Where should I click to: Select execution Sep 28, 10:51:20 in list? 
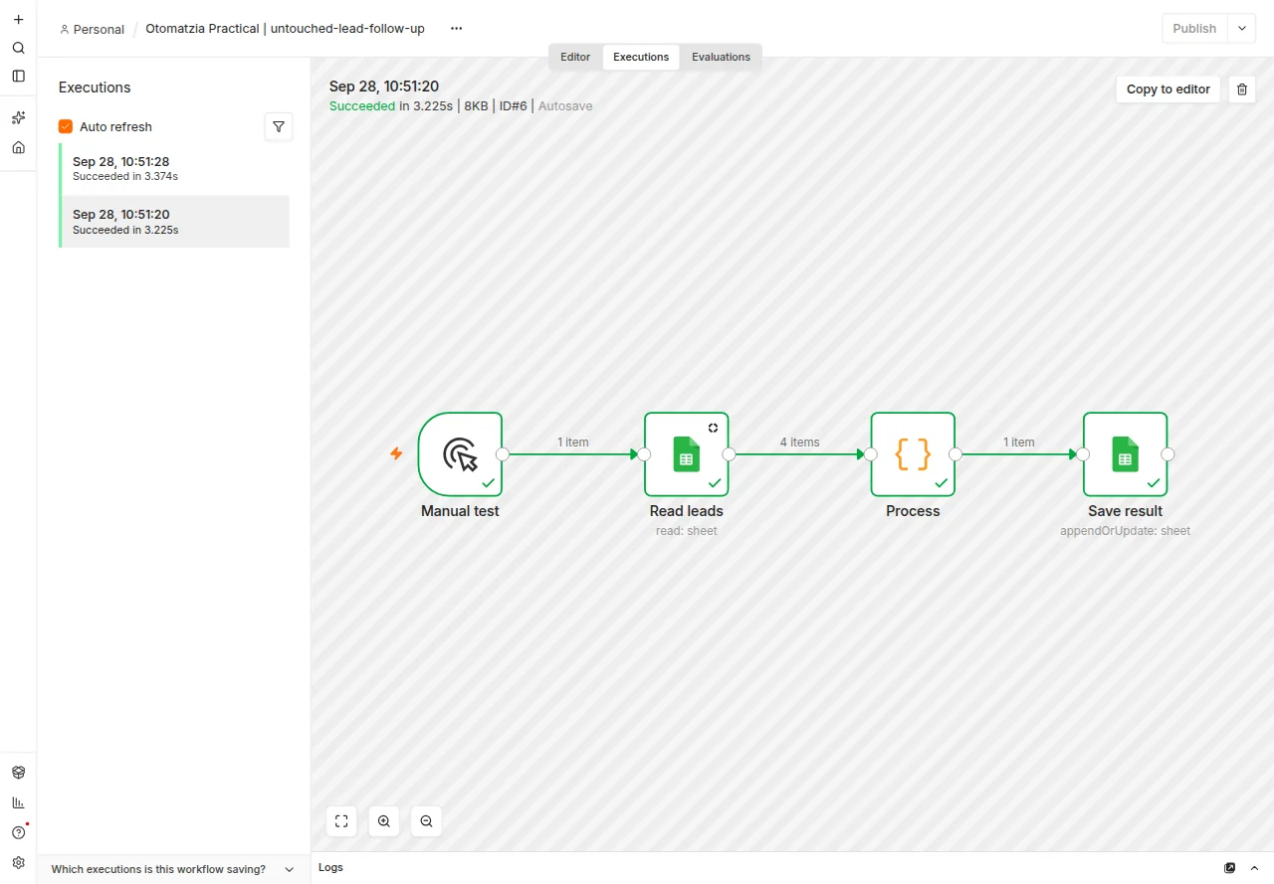coord(175,222)
